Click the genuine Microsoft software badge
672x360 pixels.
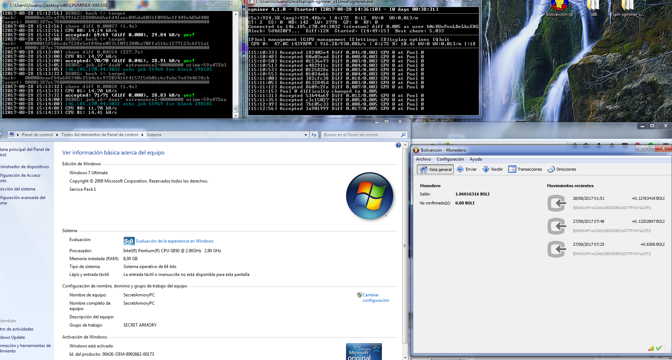(x=364, y=352)
